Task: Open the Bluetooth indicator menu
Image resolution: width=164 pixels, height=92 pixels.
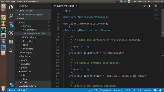Action: coord(132,2)
